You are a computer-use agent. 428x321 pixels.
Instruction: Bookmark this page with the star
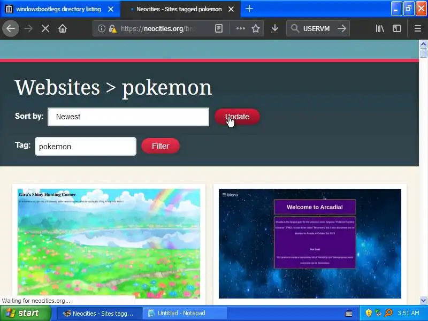point(256,28)
